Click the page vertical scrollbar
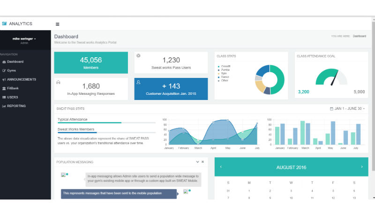Viewport: 375px width, 215px height. pos(374,96)
